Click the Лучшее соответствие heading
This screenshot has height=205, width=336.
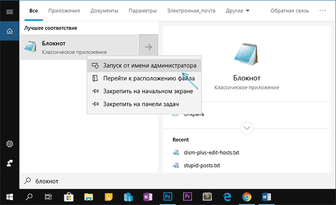coord(50,28)
